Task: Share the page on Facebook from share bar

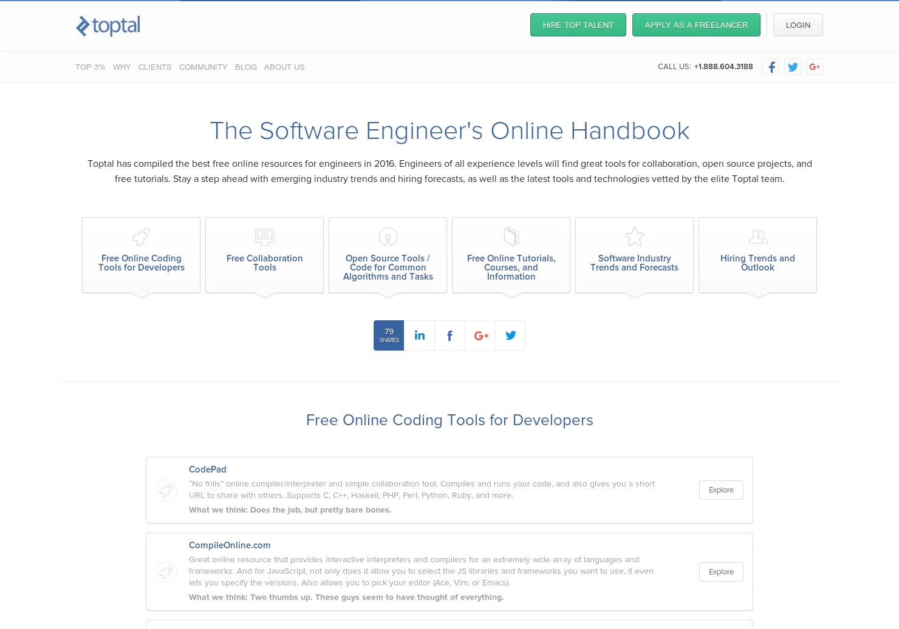Action: (x=449, y=335)
